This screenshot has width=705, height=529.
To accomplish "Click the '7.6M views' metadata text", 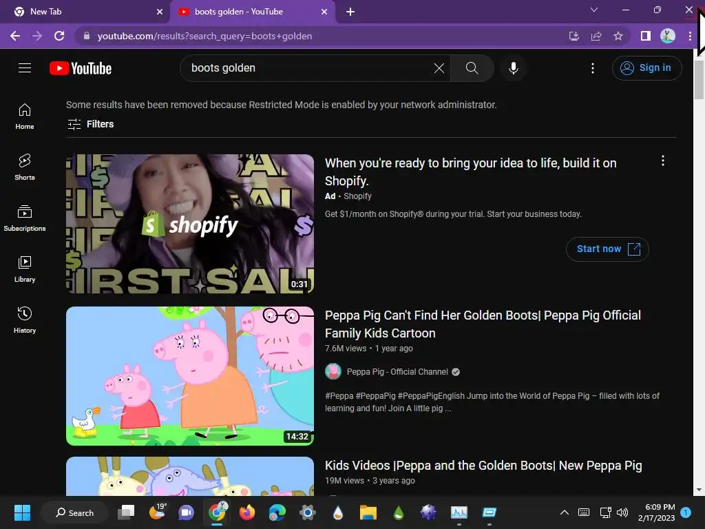I will (346, 348).
